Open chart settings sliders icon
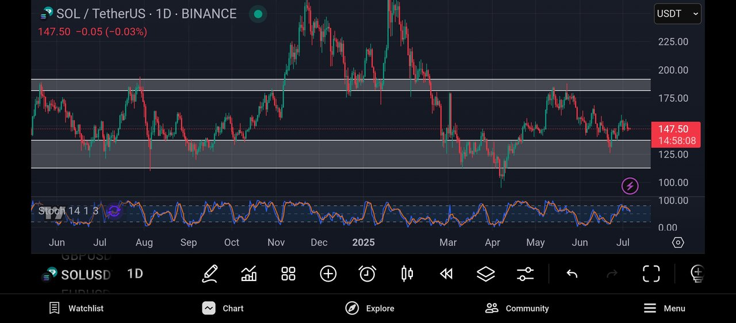The width and height of the screenshot is (736, 323). click(525, 274)
